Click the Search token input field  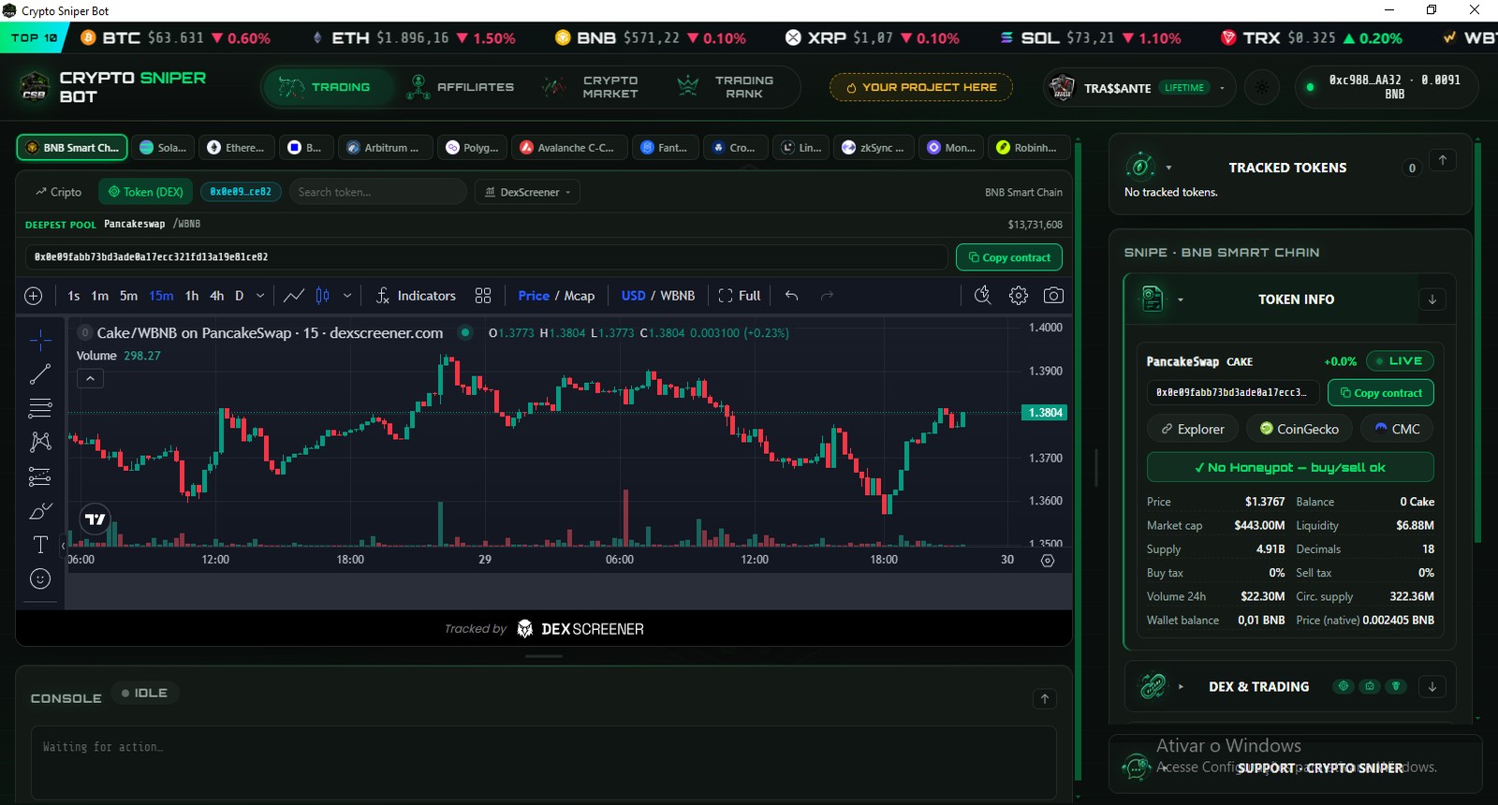pyautogui.click(x=378, y=192)
